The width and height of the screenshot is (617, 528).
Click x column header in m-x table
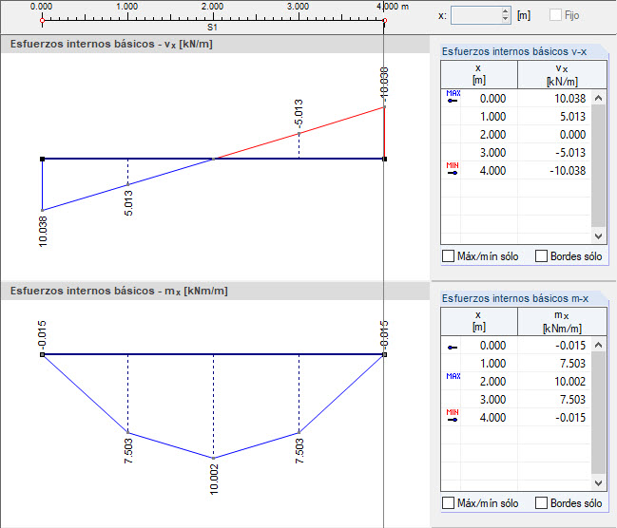coord(479,322)
